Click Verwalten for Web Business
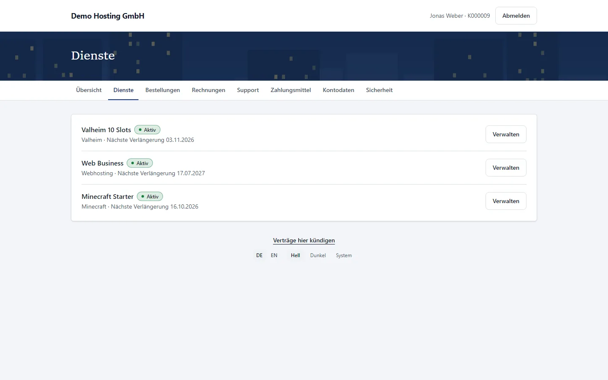 tap(506, 168)
